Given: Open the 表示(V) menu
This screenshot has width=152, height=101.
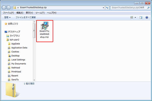Looking at the screenshot, I should (x=29, y=13).
